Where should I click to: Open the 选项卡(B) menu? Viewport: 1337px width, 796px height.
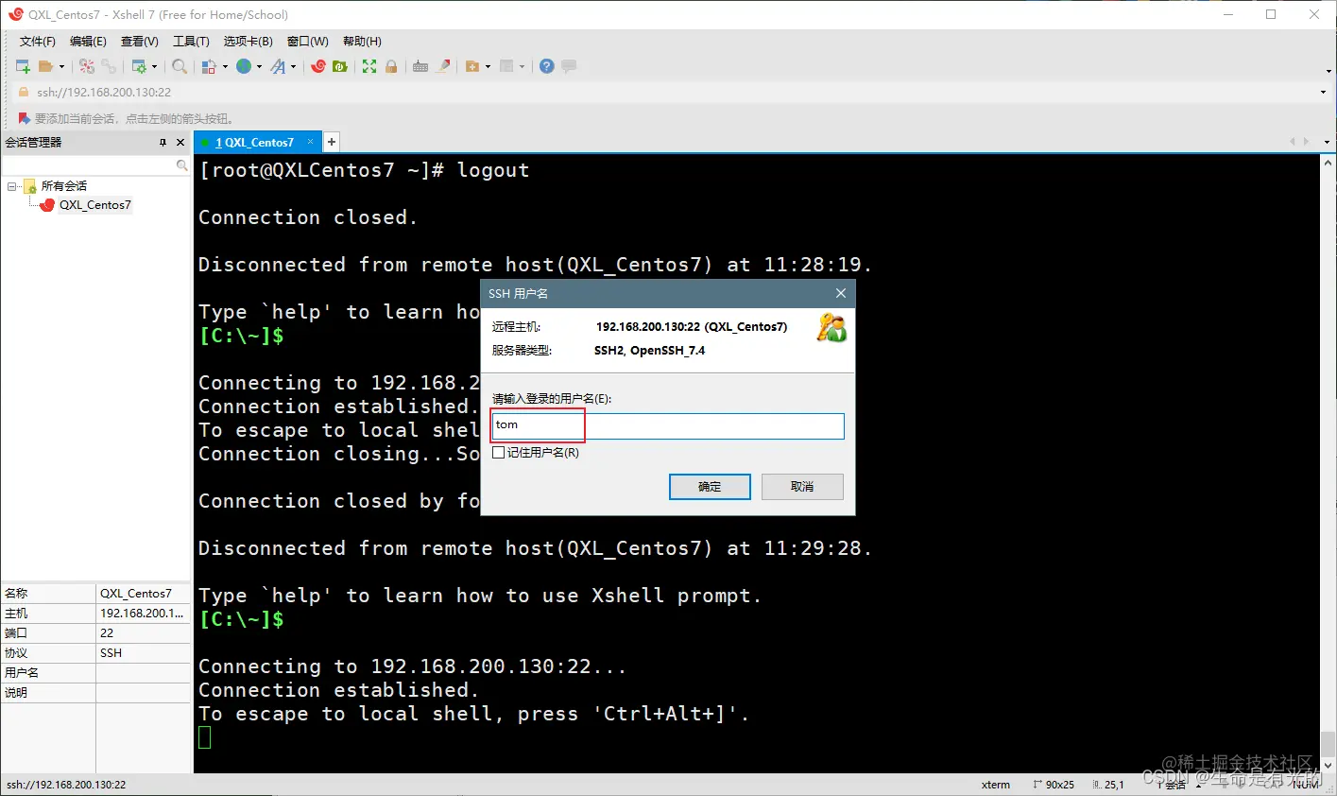[248, 42]
